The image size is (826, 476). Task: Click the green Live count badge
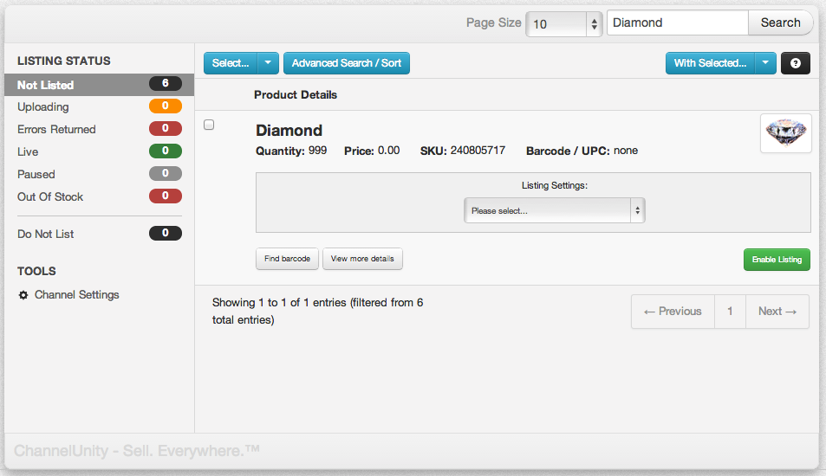166,151
